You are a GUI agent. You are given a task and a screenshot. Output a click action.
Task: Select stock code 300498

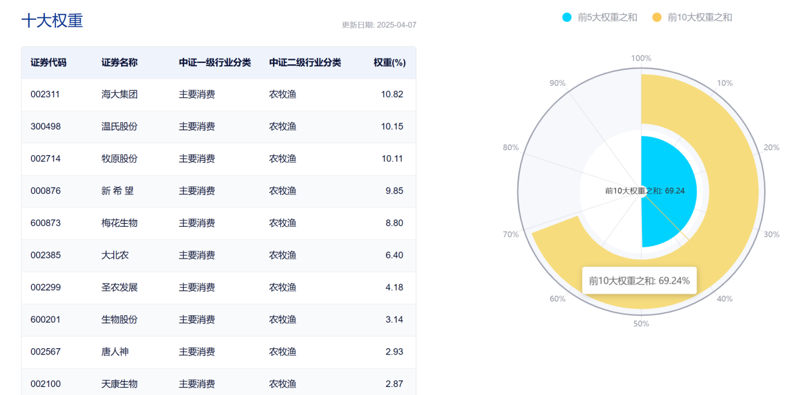[46, 126]
